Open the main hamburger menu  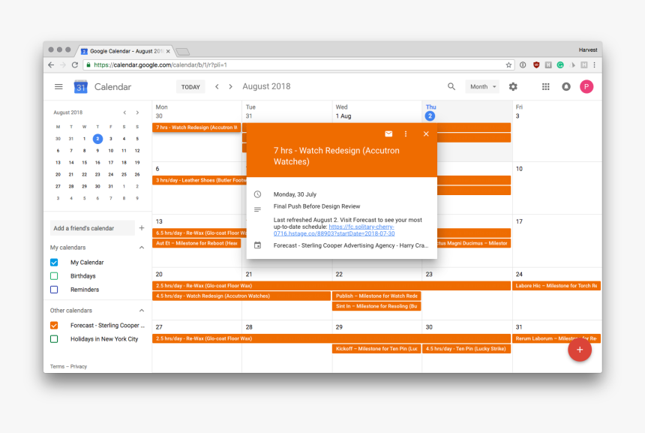58,87
